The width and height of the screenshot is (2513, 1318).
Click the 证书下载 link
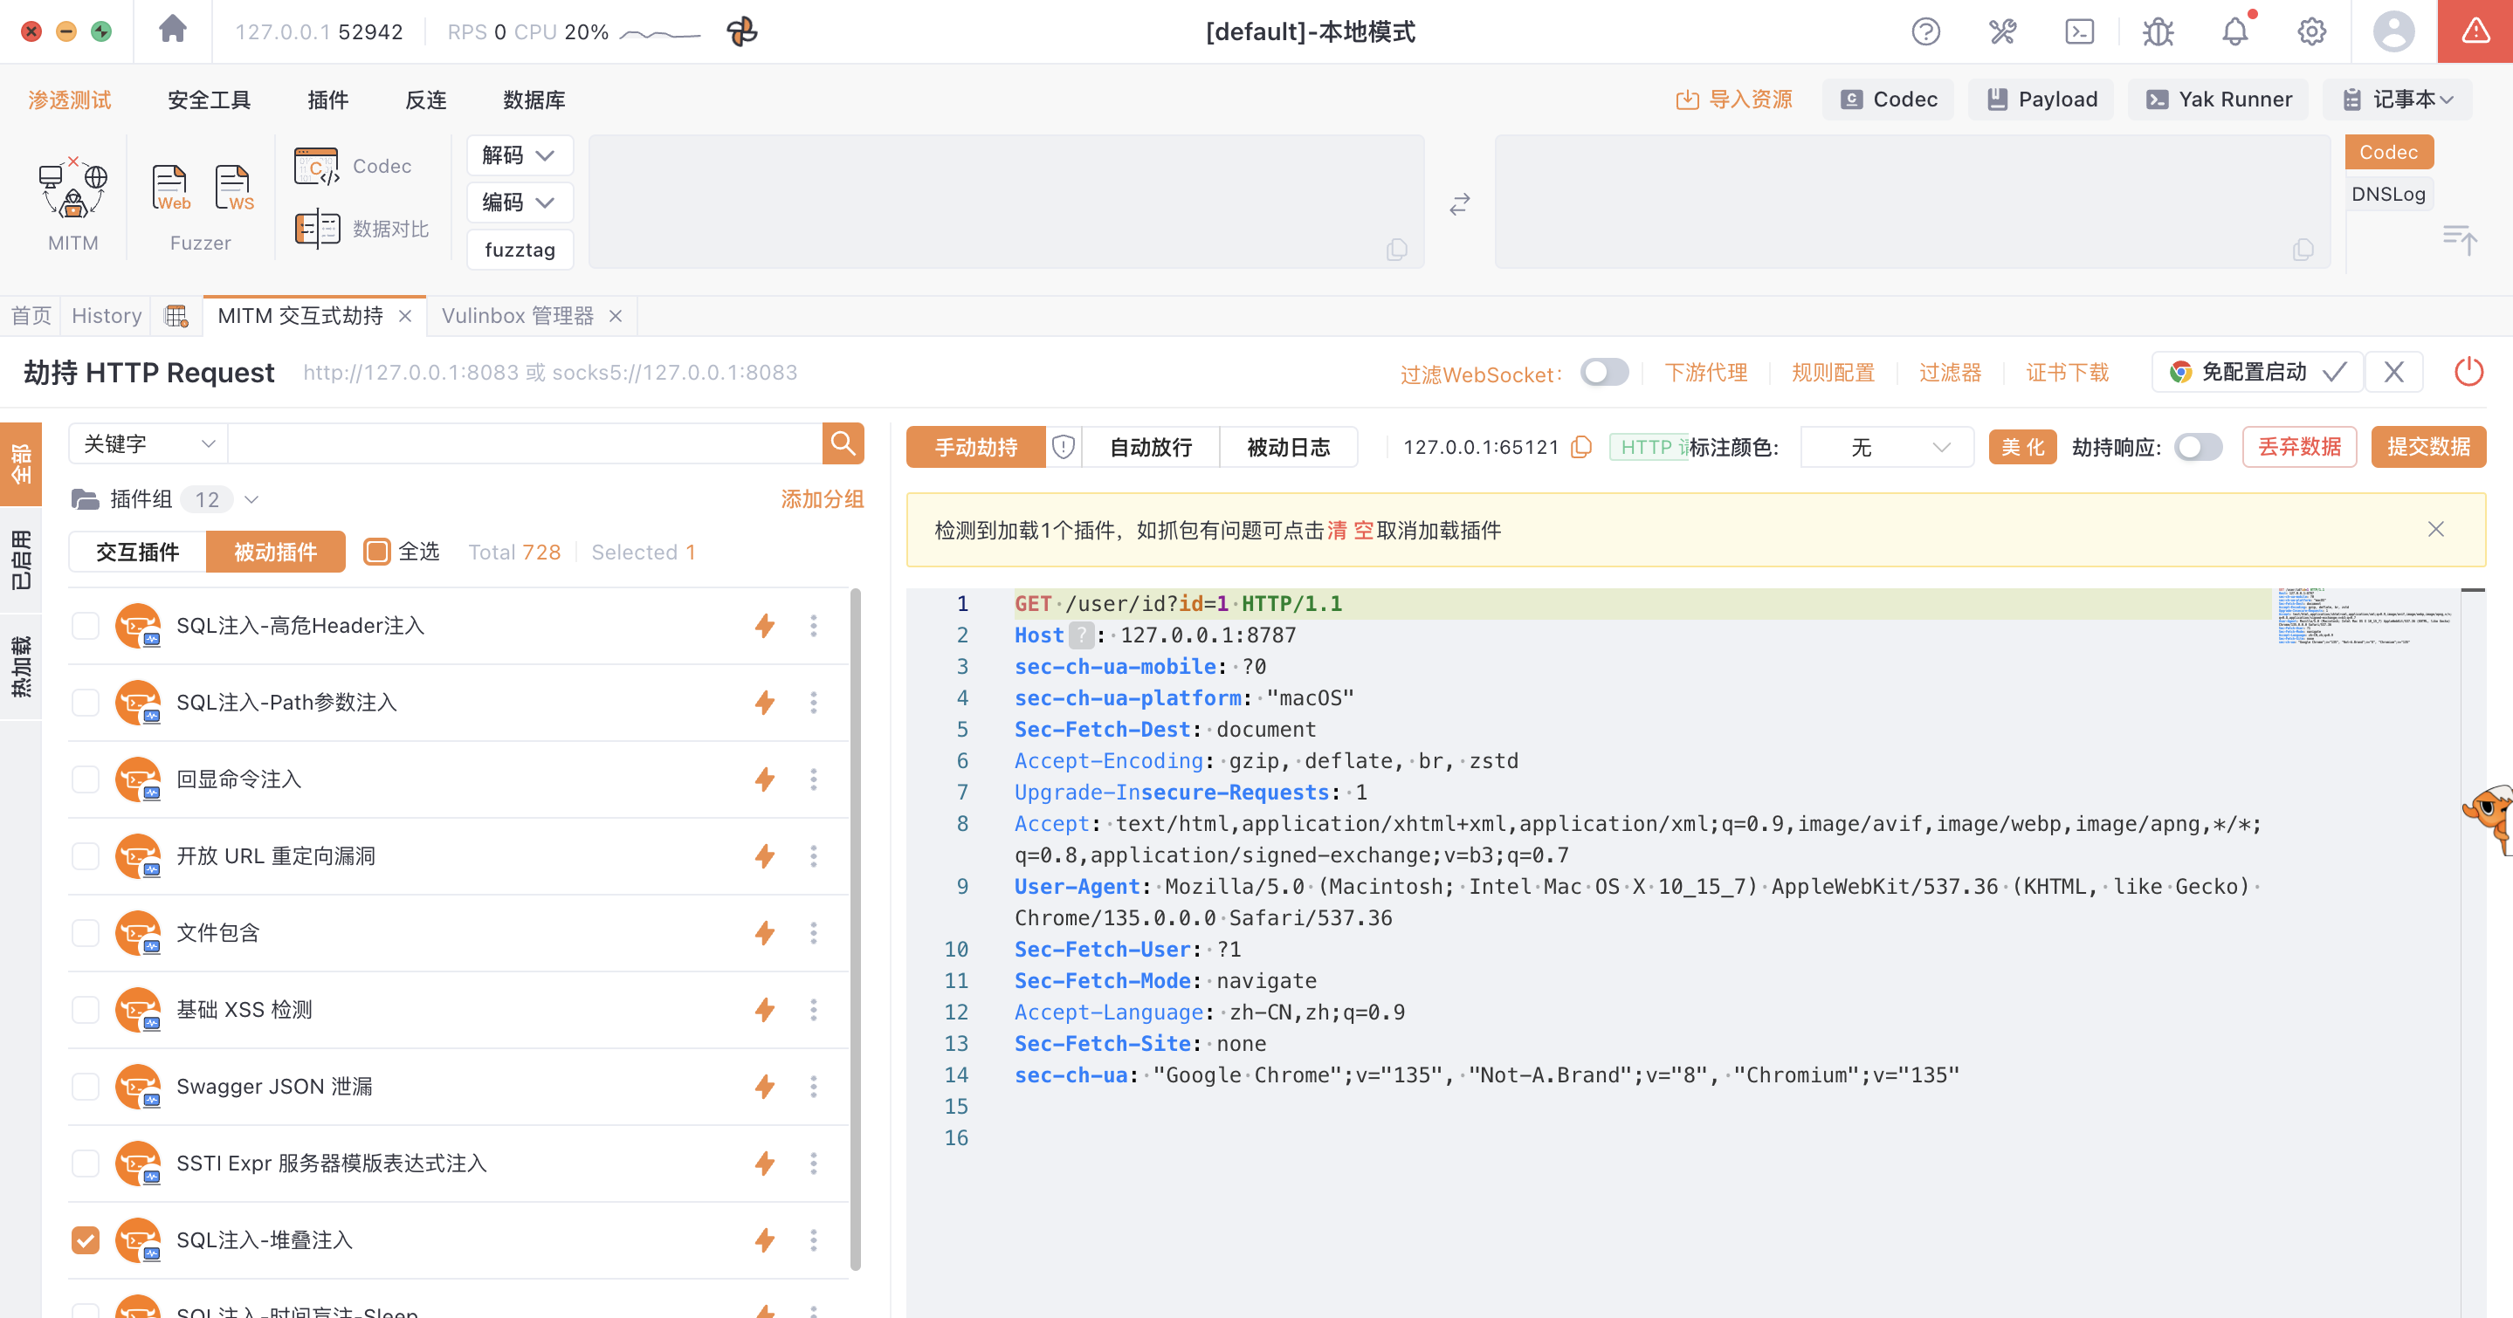pyautogui.click(x=2066, y=373)
